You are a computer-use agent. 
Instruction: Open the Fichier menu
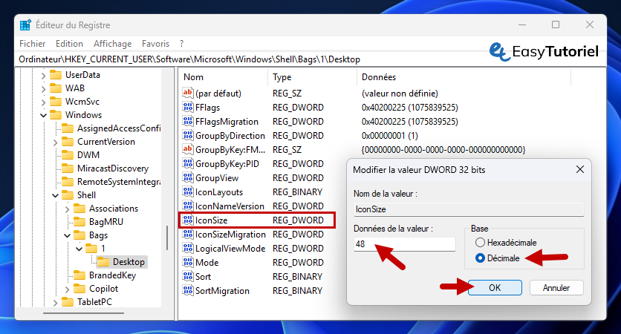click(33, 44)
